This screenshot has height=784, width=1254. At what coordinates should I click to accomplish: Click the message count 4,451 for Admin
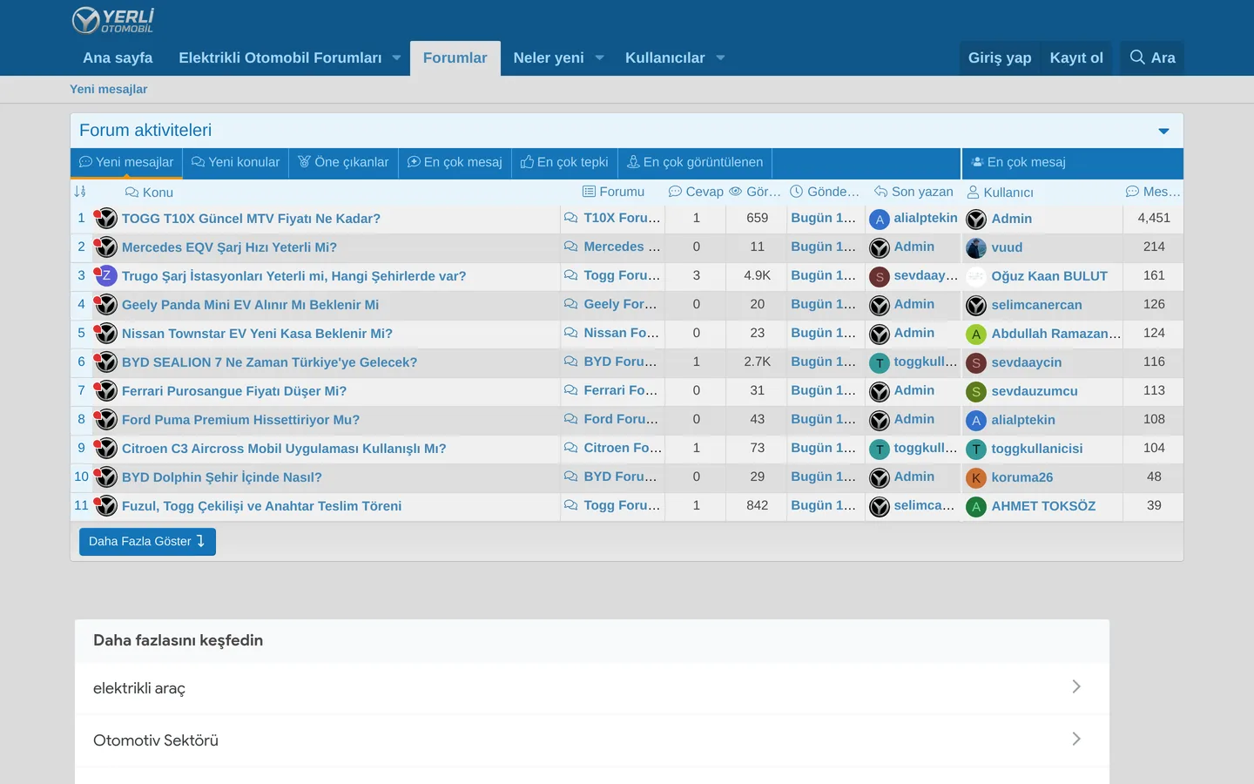pyautogui.click(x=1154, y=218)
